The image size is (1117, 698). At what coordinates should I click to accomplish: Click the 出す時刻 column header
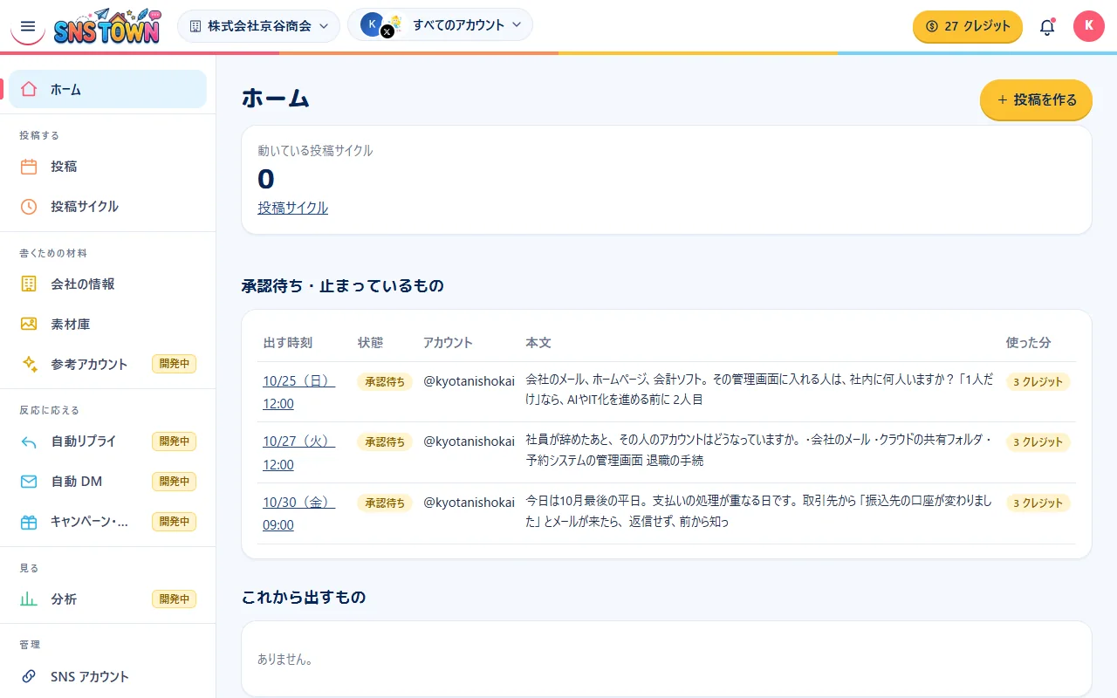pyautogui.click(x=287, y=343)
